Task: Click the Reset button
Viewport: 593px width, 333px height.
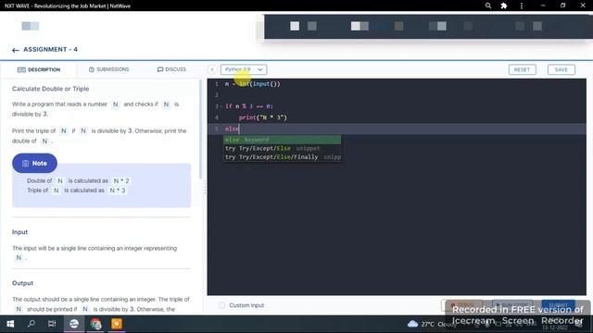Action: click(522, 69)
